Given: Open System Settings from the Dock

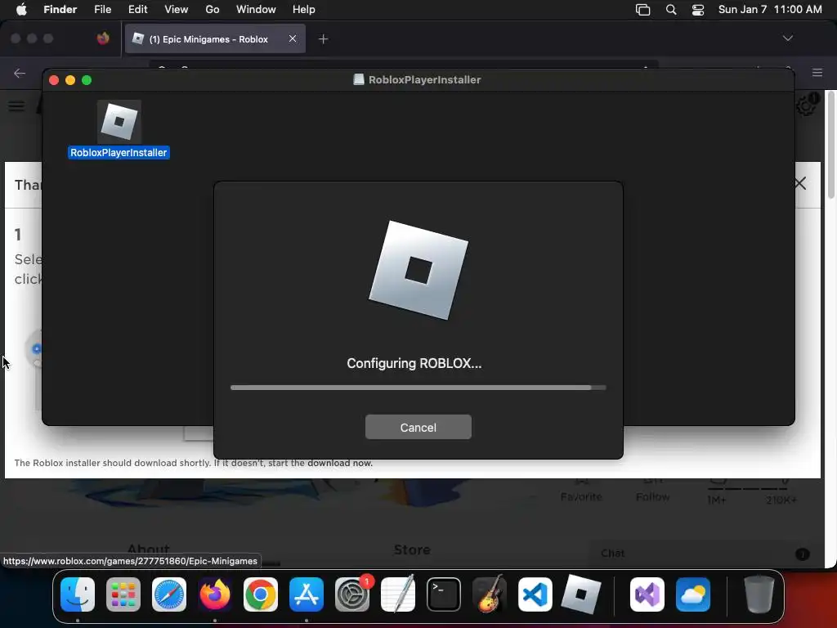Looking at the screenshot, I should [352, 594].
